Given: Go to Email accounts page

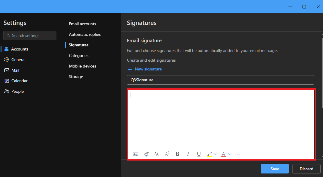Looking at the screenshot, I should click(x=83, y=24).
